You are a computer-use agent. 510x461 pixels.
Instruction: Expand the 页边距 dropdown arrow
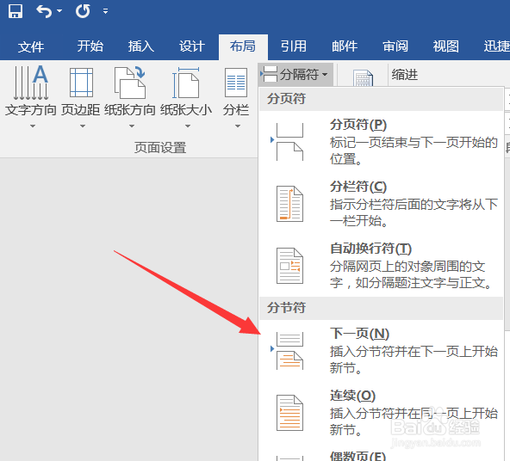[83, 126]
